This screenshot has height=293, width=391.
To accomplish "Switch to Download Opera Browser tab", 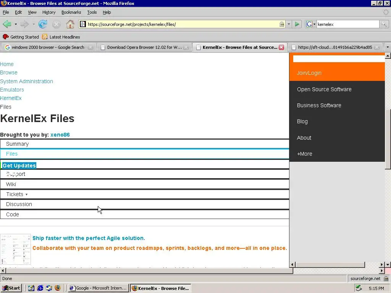I will coord(144,47).
